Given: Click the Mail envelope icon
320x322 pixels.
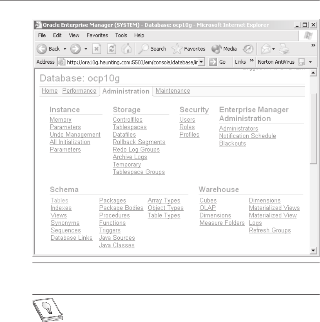Looking at the screenshot, I should (266, 49).
